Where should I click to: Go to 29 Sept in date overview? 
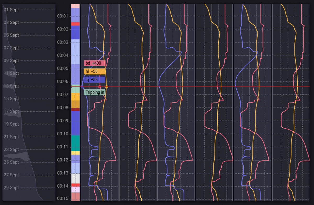pyautogui.click(x=11, y=188)
